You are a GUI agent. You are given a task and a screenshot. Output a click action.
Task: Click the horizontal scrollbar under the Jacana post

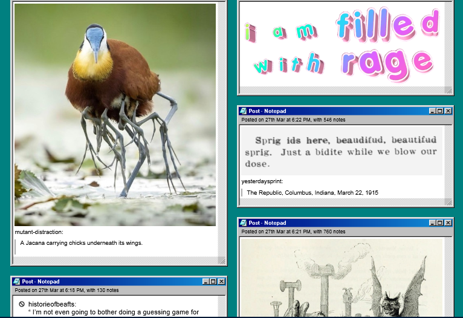[x=116, y=261]
